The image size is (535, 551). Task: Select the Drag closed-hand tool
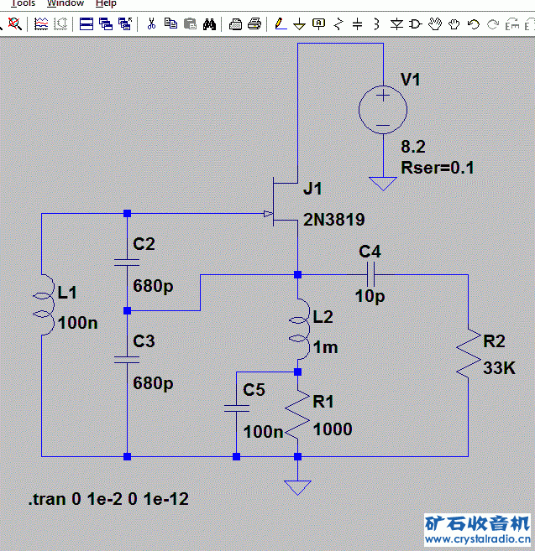click(454, 24)
